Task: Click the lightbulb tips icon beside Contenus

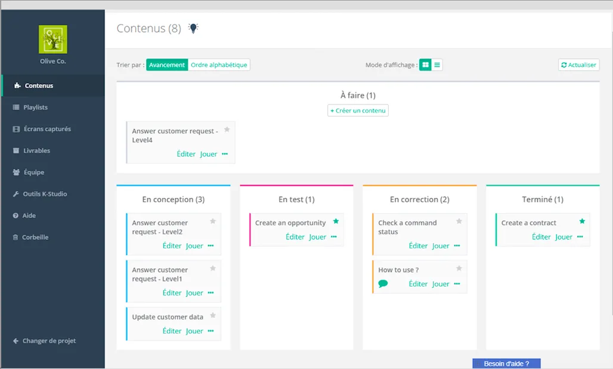Action: [x=193, y=28]
